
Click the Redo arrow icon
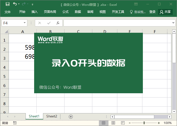24,4
